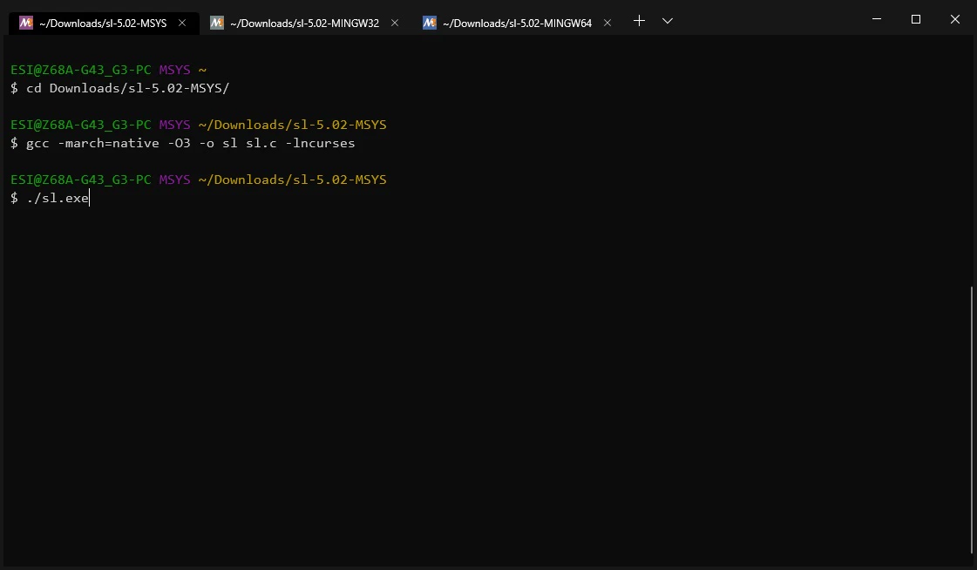Maximize the terminal window

pyautogui.click(x=916, y=19)
